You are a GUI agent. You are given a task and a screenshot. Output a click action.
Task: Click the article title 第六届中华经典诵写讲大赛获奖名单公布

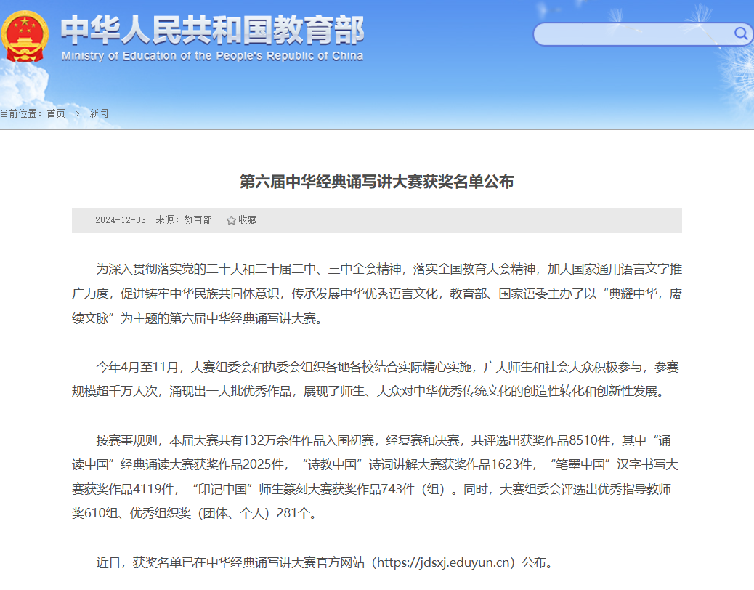pos(377,182)
